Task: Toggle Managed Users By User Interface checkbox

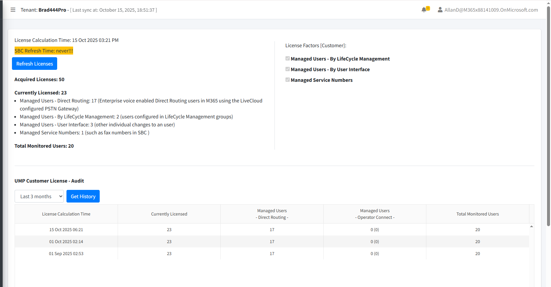Action: pyautogui.click(x=287, y=69)
